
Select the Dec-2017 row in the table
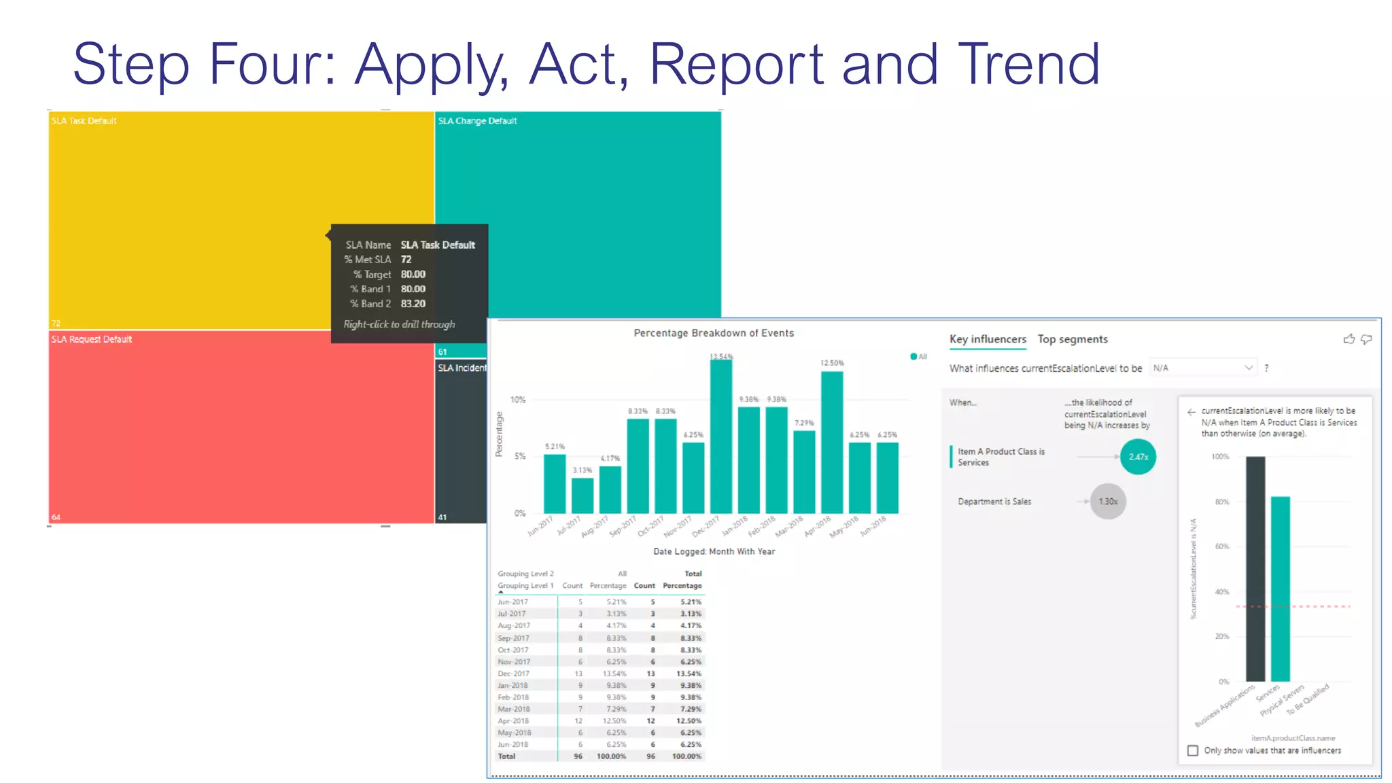[514, 674]
